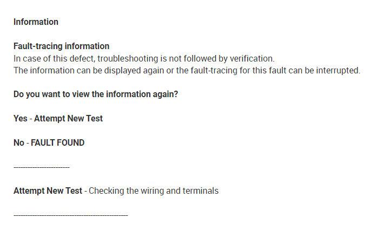The width and height of the screenshot is (390, 238).
Task: Select the Fault-tracing information heading
Action: click(x=61, y=46)
